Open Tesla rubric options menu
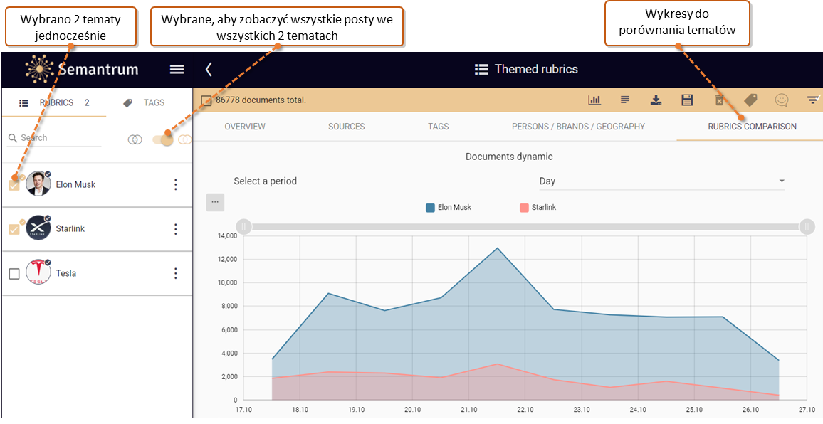This screenshot has height=424, width=823. (176, 273)
